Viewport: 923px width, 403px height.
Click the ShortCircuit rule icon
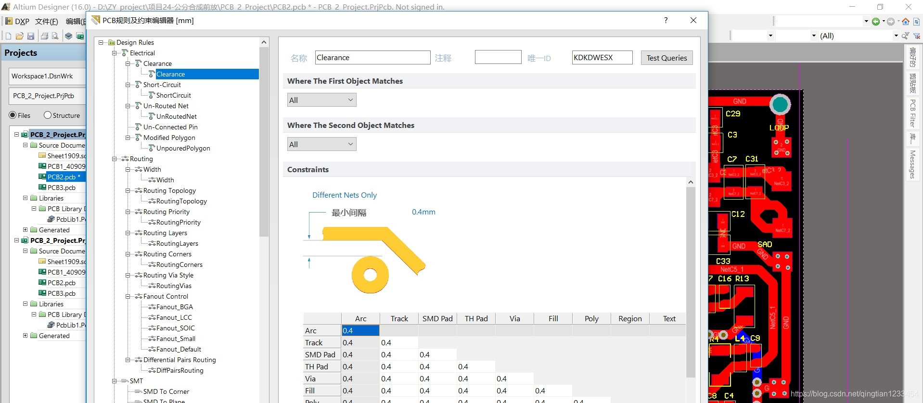[x=152, y=95]
